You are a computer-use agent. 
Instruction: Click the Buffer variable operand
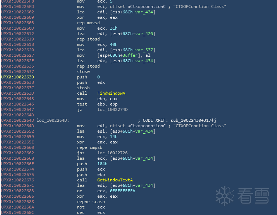point(130,55)
